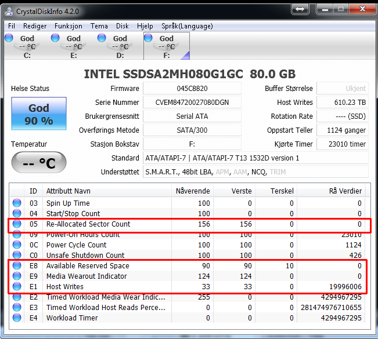Open the Hjelp menu
The height and width of the screenshot is (339, 378).
pyautogui.click(x=145, y=26)
